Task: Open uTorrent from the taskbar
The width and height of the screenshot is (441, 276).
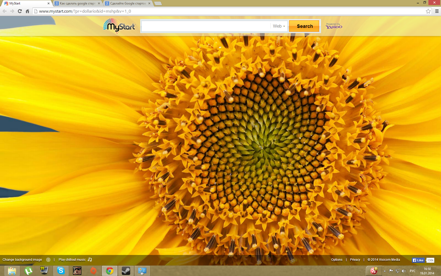Action: (28, 270)
